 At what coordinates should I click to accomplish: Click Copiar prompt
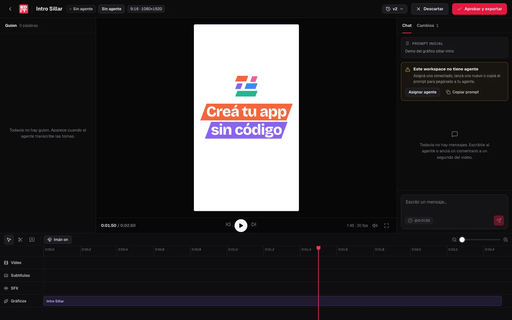click(x=462, y=92)
